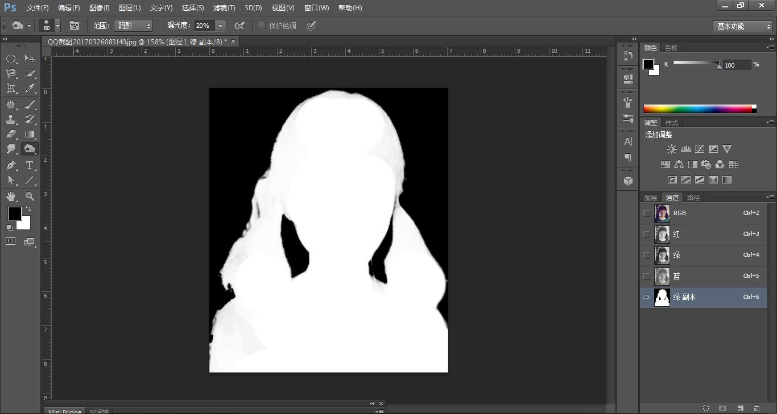This screenshot has height=414, width=777.
Task: Open the 基本功能 workspace dropdown
Action: tap(743, 26)
